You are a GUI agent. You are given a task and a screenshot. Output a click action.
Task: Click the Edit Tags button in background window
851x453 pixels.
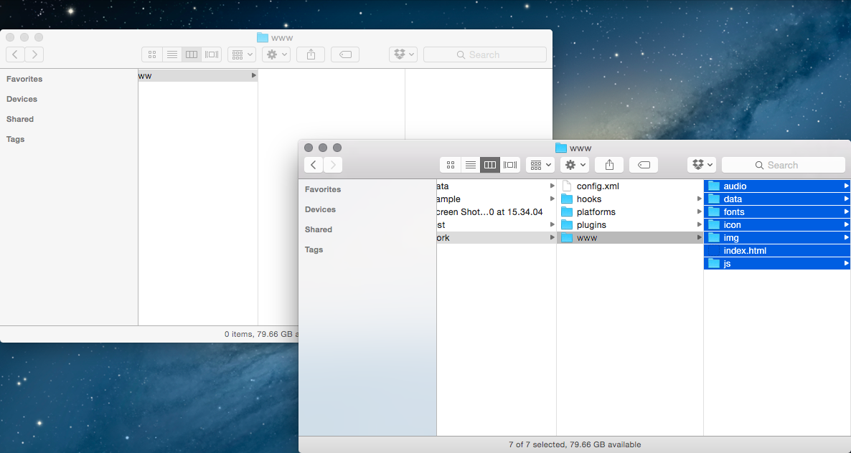coord(345,54)
